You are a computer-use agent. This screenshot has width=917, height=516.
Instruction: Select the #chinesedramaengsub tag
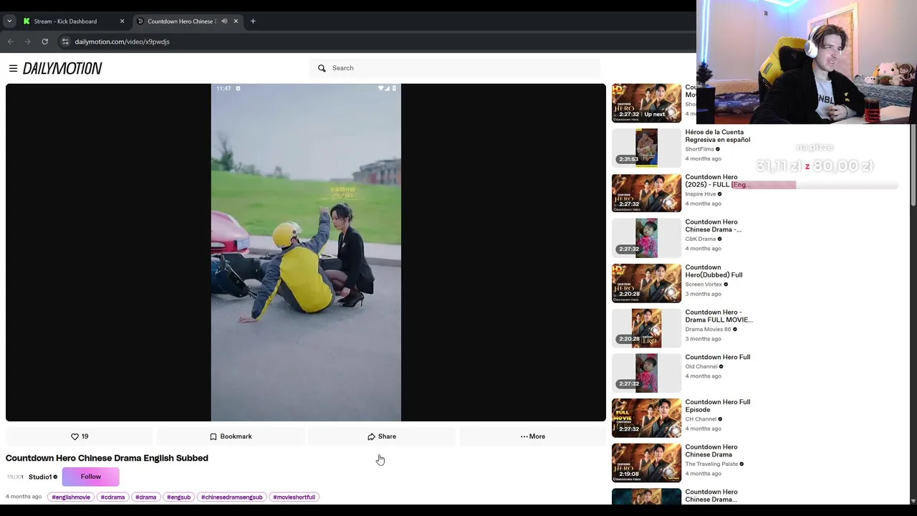point(231,497)
